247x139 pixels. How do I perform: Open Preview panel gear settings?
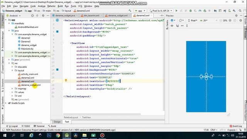(x=236, y=15)
